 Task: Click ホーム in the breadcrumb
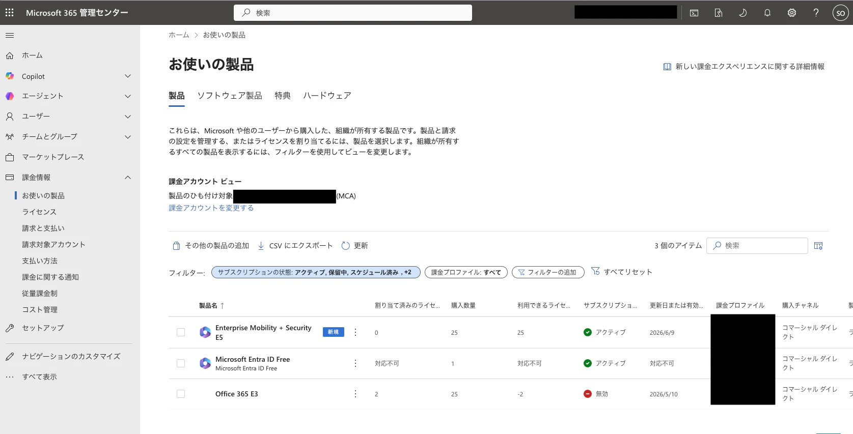[179, 35]
